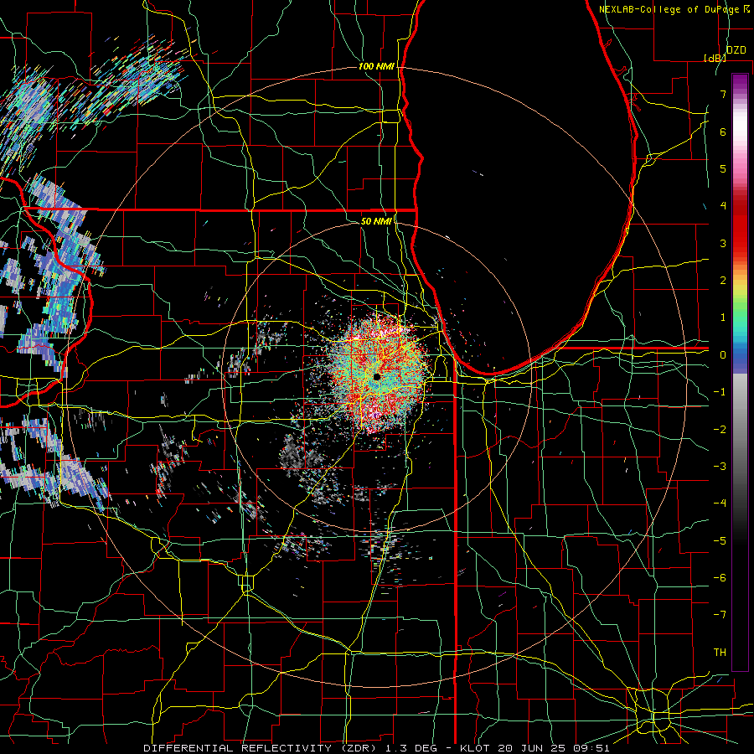This screenshot has height=754, width=754.
Task: Select the -5 value on the color scale
Action: pos(720,541)
